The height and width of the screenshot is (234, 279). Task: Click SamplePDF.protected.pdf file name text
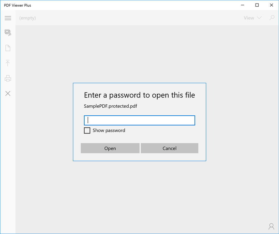[x=110, y=106]
